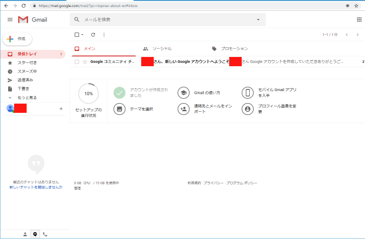Bookmark this page with the star
The height and width of the screenshot is (243, 365).
356,6
